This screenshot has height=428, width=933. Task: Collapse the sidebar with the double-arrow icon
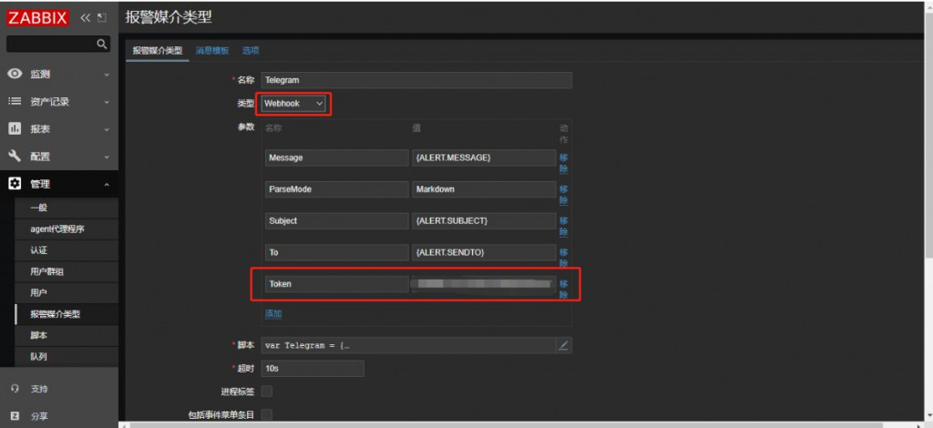[85, 18]
